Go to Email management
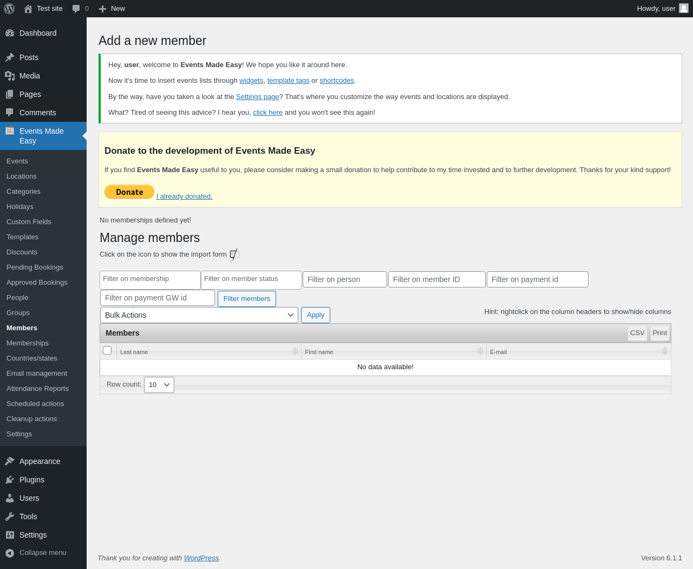Viewport: 693px width, 569px height. 37,374
